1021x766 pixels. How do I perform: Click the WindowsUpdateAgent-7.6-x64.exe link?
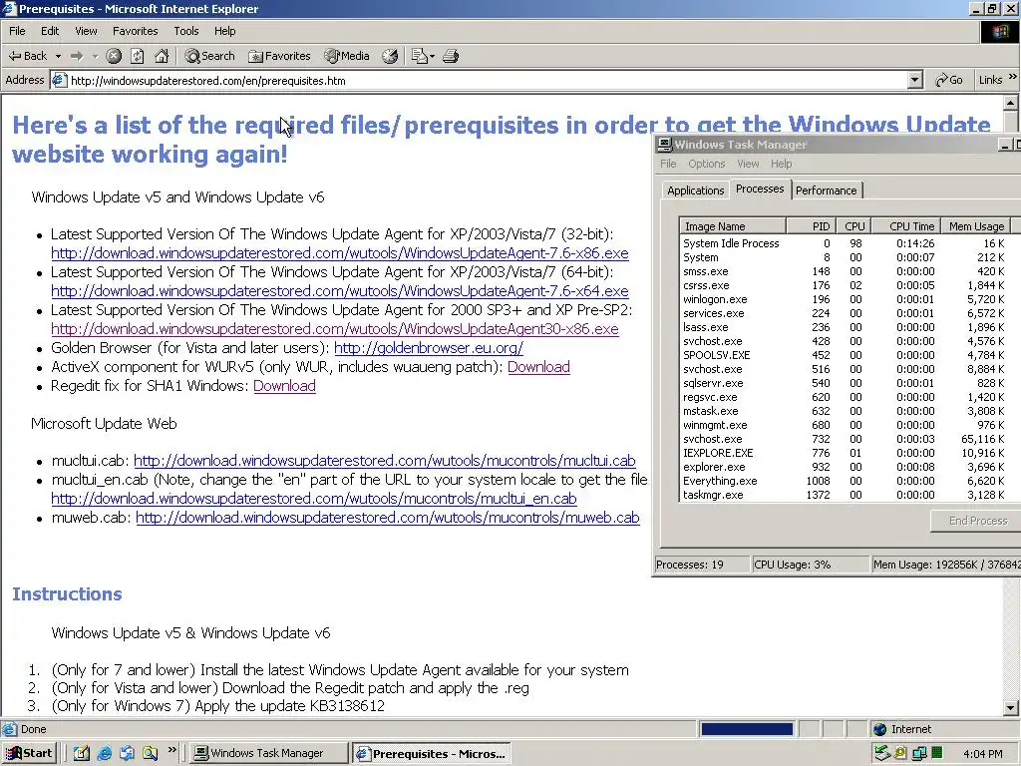click(340, 290)
